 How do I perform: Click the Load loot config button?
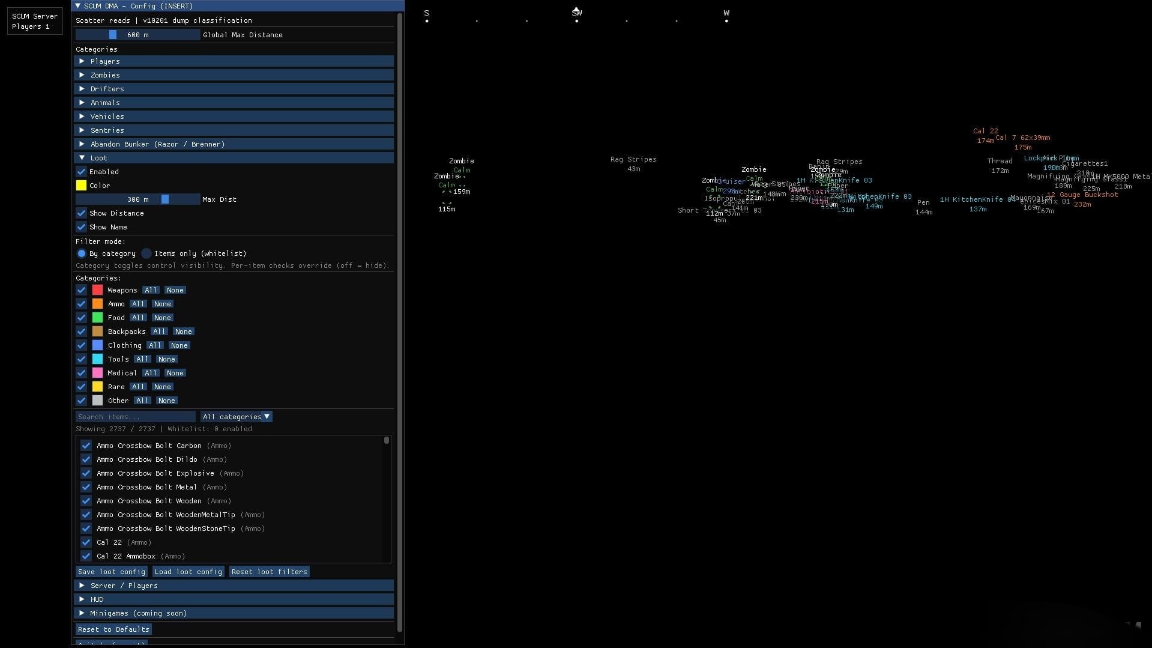point(188,572)
